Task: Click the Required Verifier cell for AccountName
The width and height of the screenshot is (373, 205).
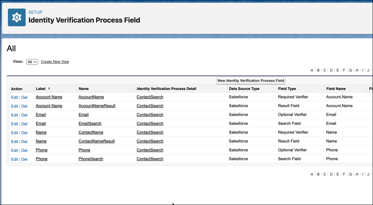Action: tap(293, 97)
